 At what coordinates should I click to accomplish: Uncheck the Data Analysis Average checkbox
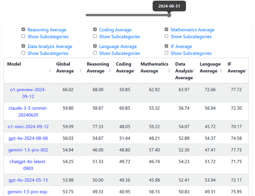click(23, 46)
